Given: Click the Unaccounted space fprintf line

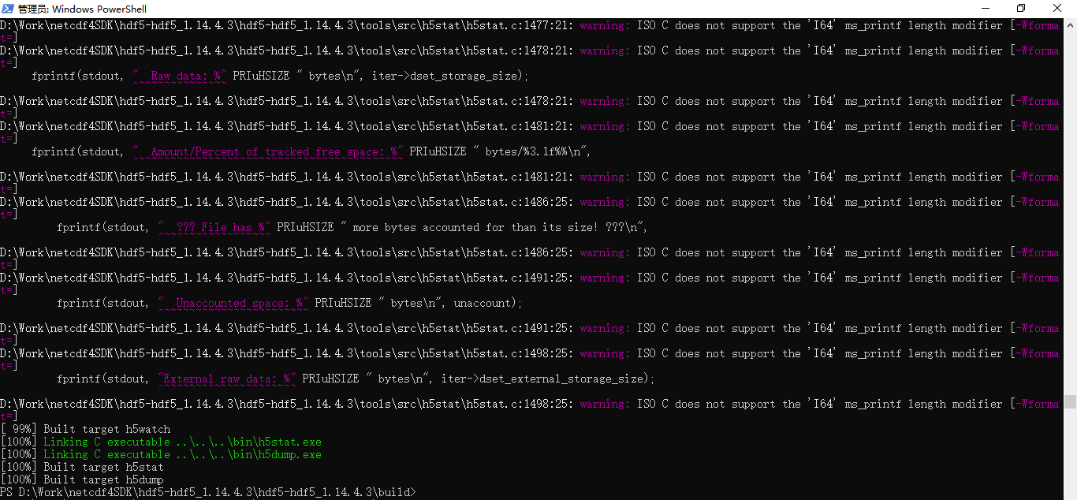Looking at the screenshot, I should pyautogui.click(x=289, y=303).
